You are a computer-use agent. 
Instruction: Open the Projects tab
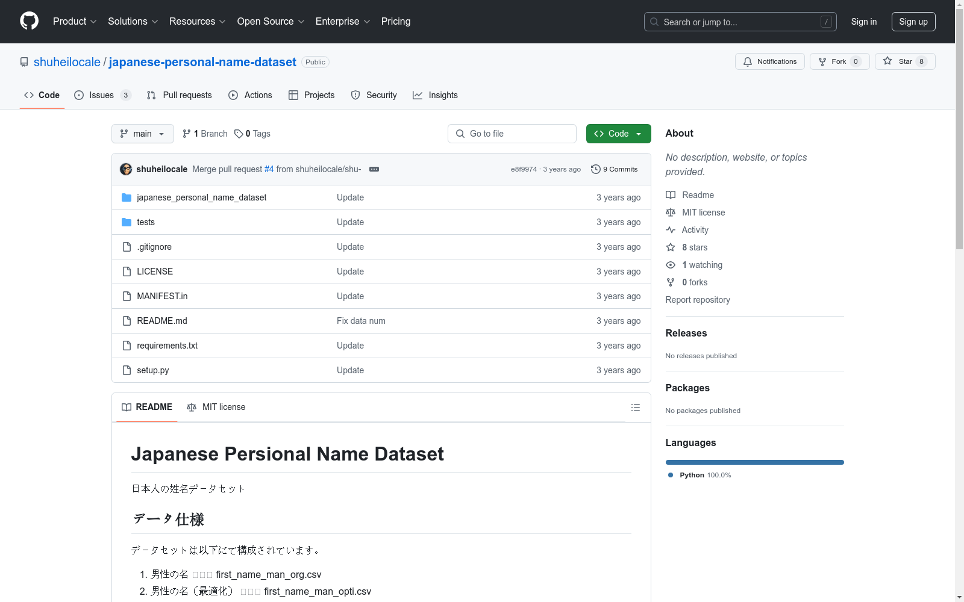[311, 95]
